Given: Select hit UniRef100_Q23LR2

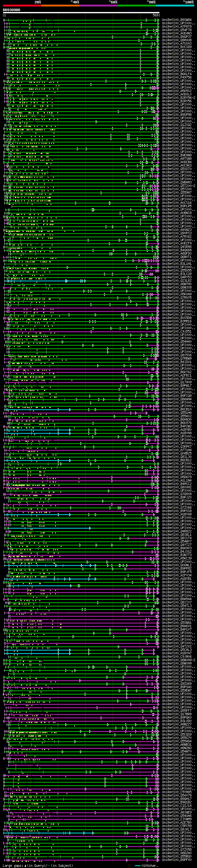Looking at the screenshot, I should (176, 281).
